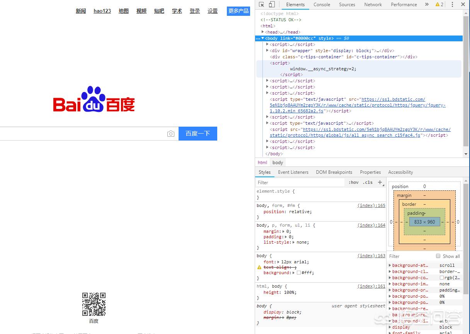Expand the margin shorthand property

283,231
